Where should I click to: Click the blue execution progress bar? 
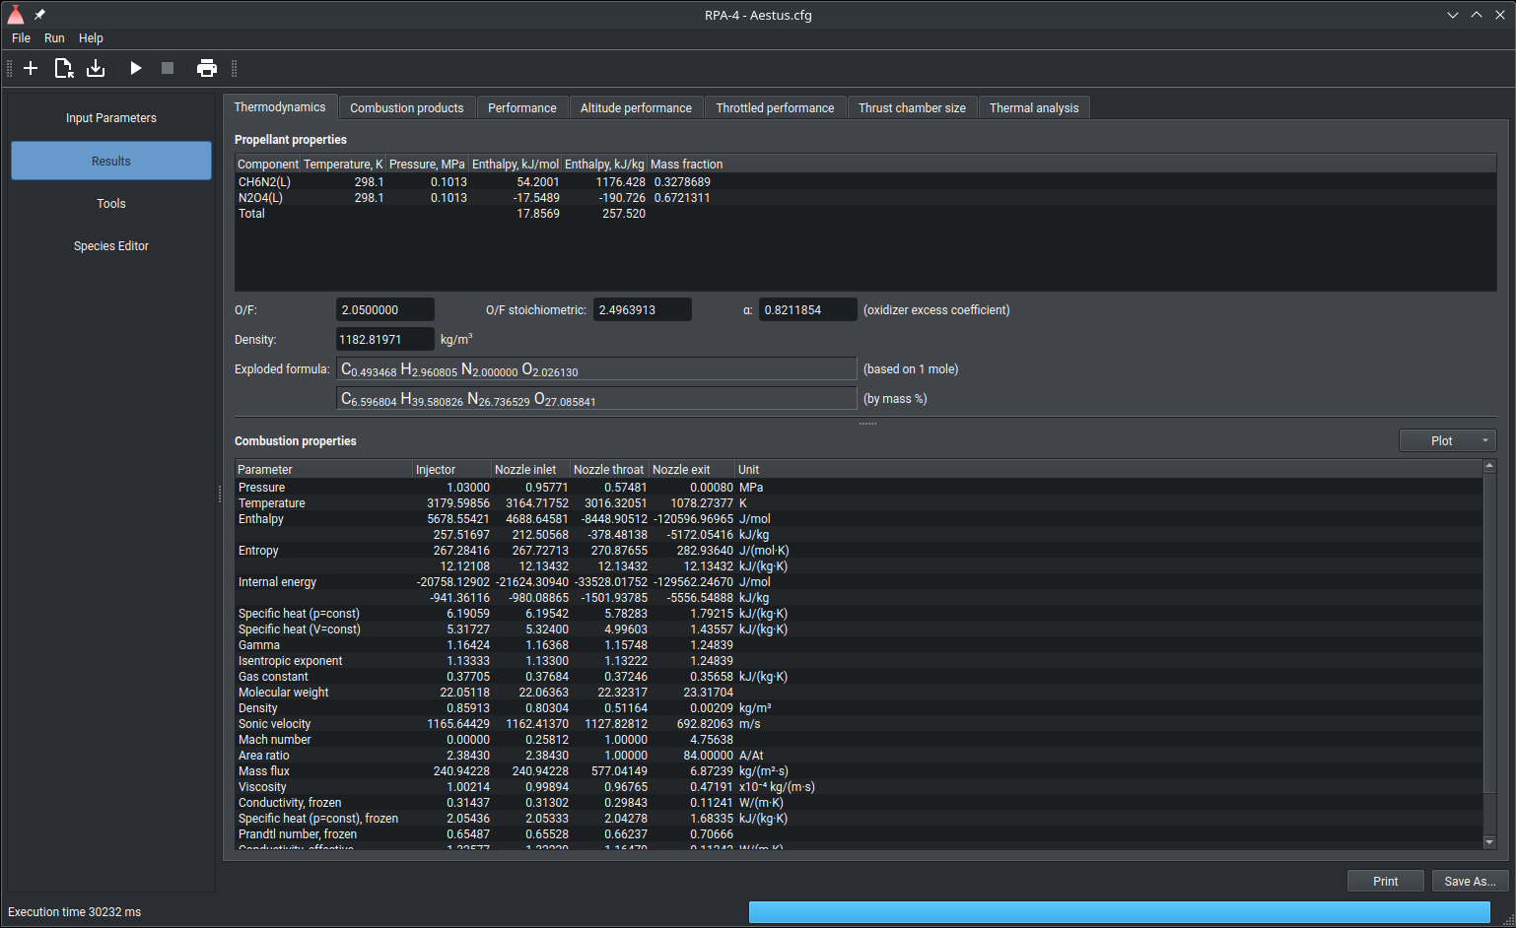(1119, 912)
